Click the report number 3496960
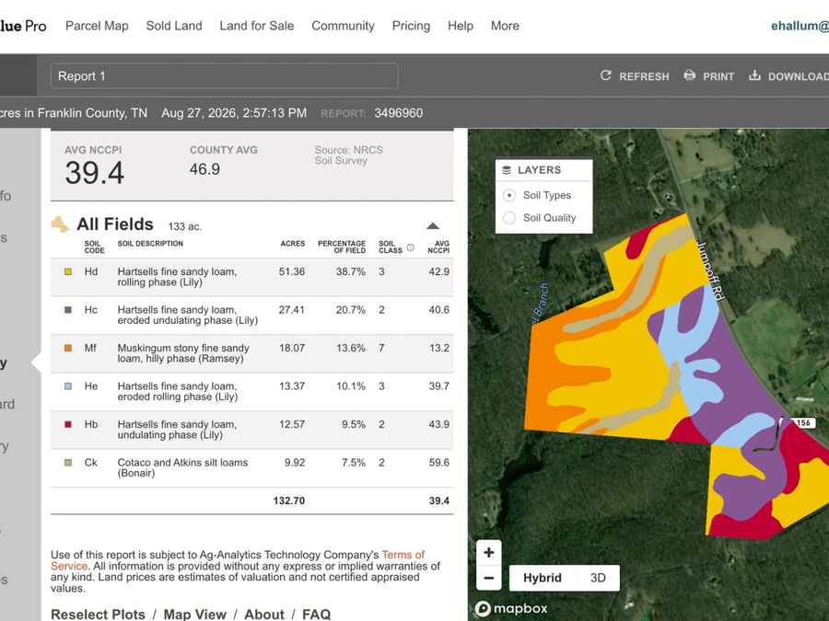Viewport: 829px width, 621px height. (x=399, y=113)
